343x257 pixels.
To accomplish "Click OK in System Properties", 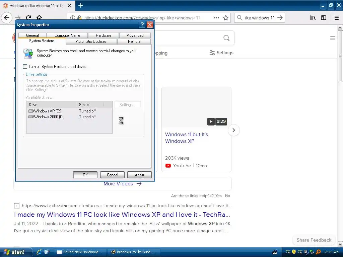I will (85, 175).
